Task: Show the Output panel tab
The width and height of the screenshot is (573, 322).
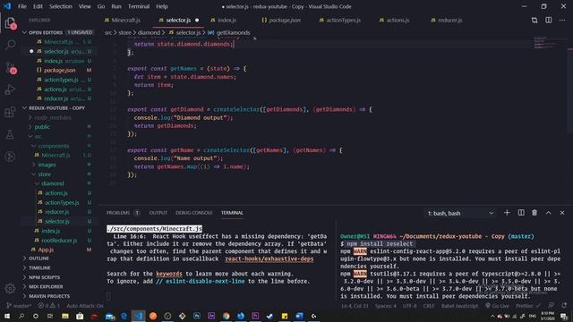Action: point(158,213)
